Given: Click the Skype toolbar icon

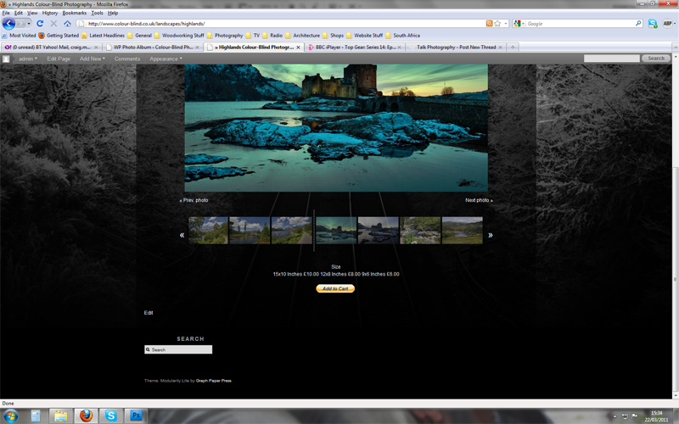Looking at the screenshot, I should coord(653,24).
